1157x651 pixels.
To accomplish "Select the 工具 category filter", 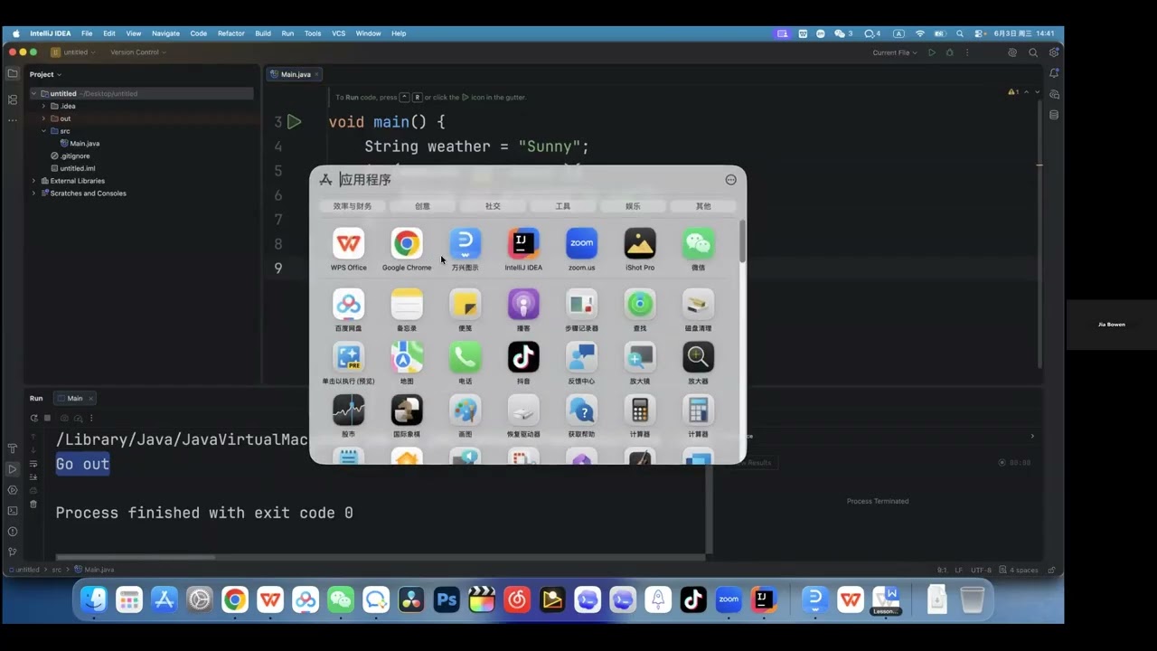I will coord(563,206).
